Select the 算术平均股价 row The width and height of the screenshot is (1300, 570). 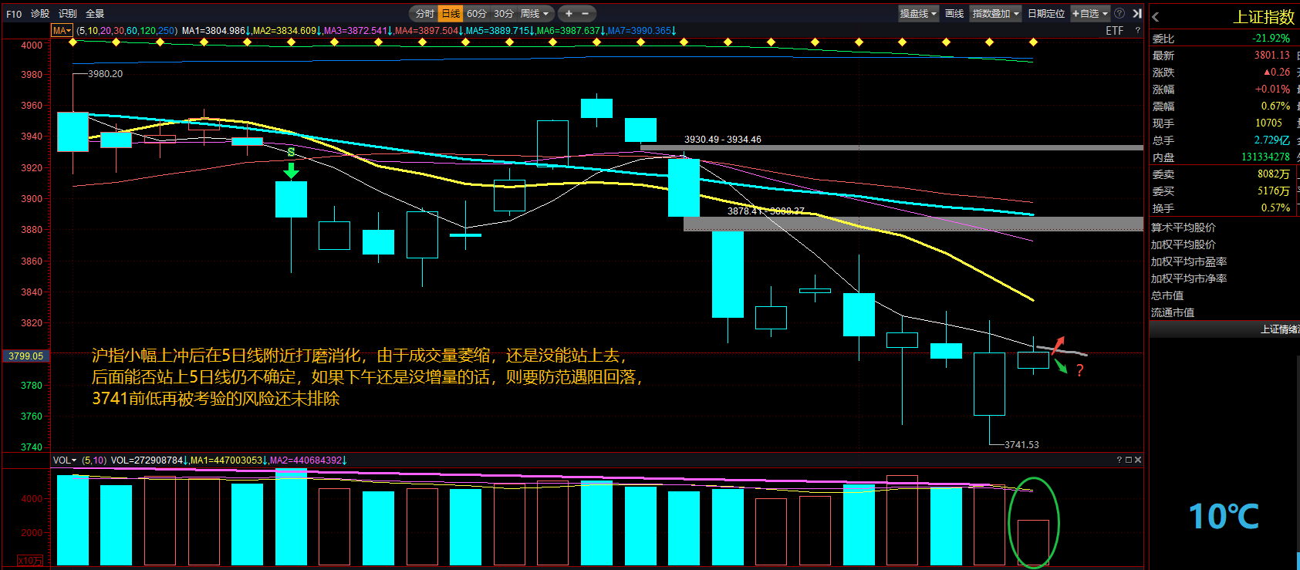click(1184, 228)
